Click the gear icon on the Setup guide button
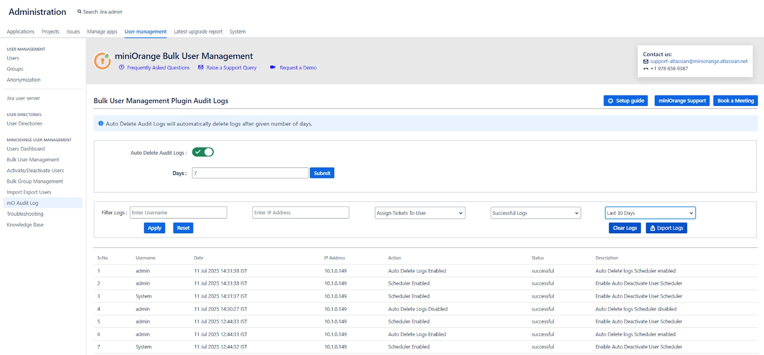 point(610,101)
